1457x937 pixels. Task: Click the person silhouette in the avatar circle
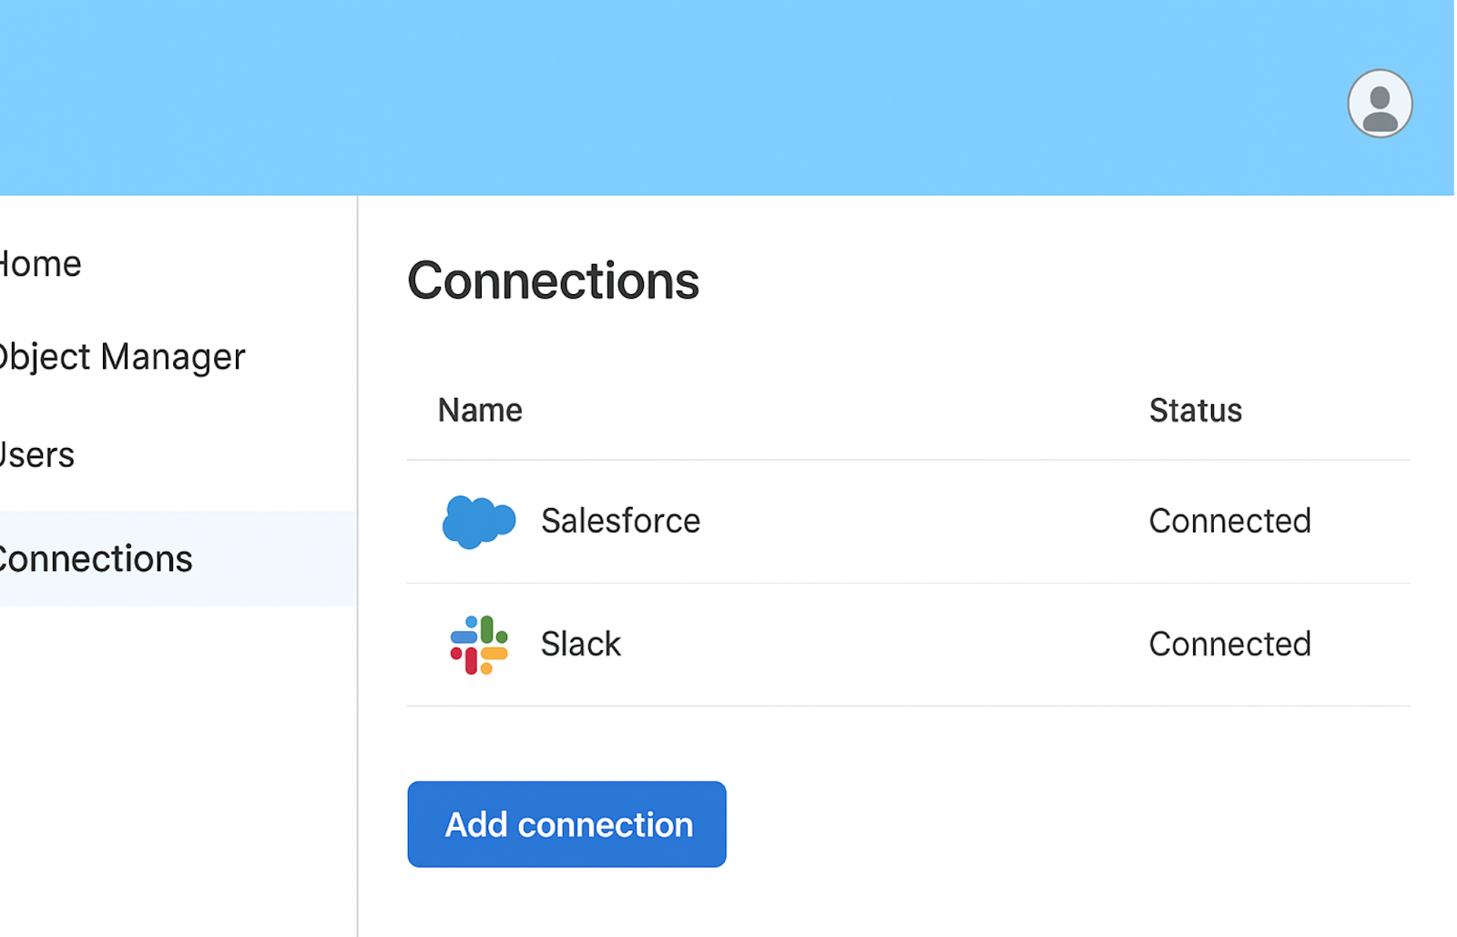1379,103
